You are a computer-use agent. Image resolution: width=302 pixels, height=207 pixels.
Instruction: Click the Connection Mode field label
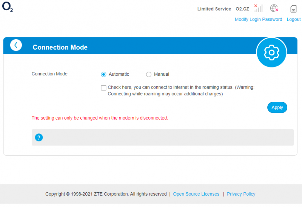pos(49,74)
